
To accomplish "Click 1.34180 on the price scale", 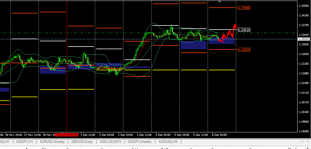I will [x=304, y=16].
